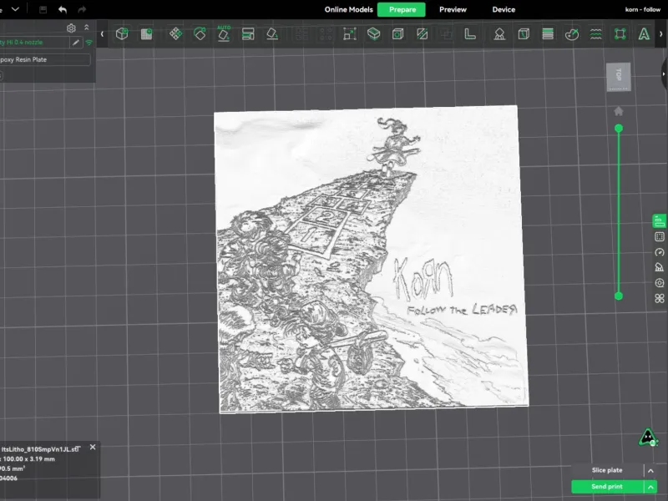Expand the collapsed right-edge panel arrow
The height and width of the screenshot is (501, 668).
[664, 74]
